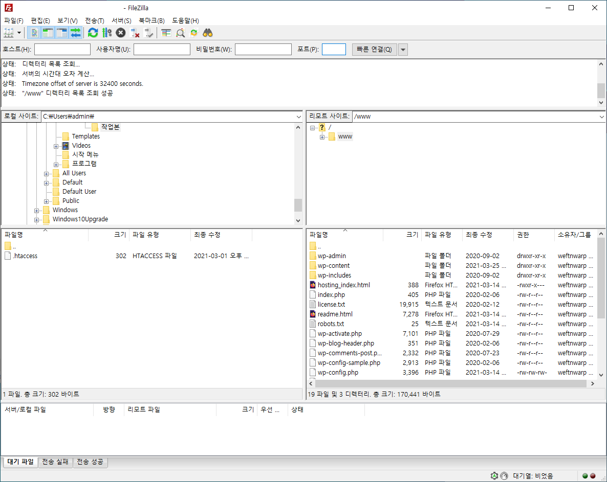The image size is (607, 482).
Task: Select robots.txt in remote list
Action: tap(331, 324)
